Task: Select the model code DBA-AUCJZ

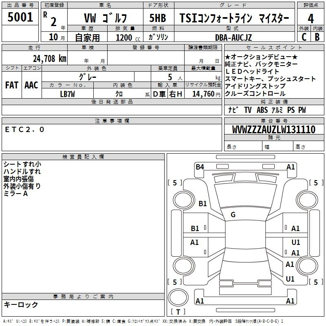Action: pos(233,37)
